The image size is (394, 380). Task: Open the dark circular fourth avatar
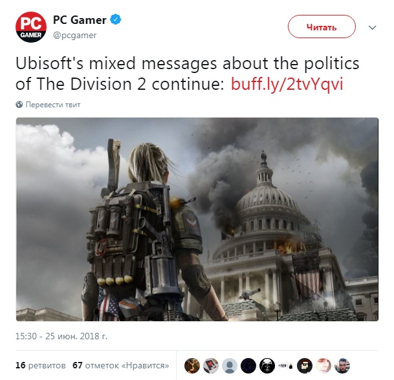248,366
